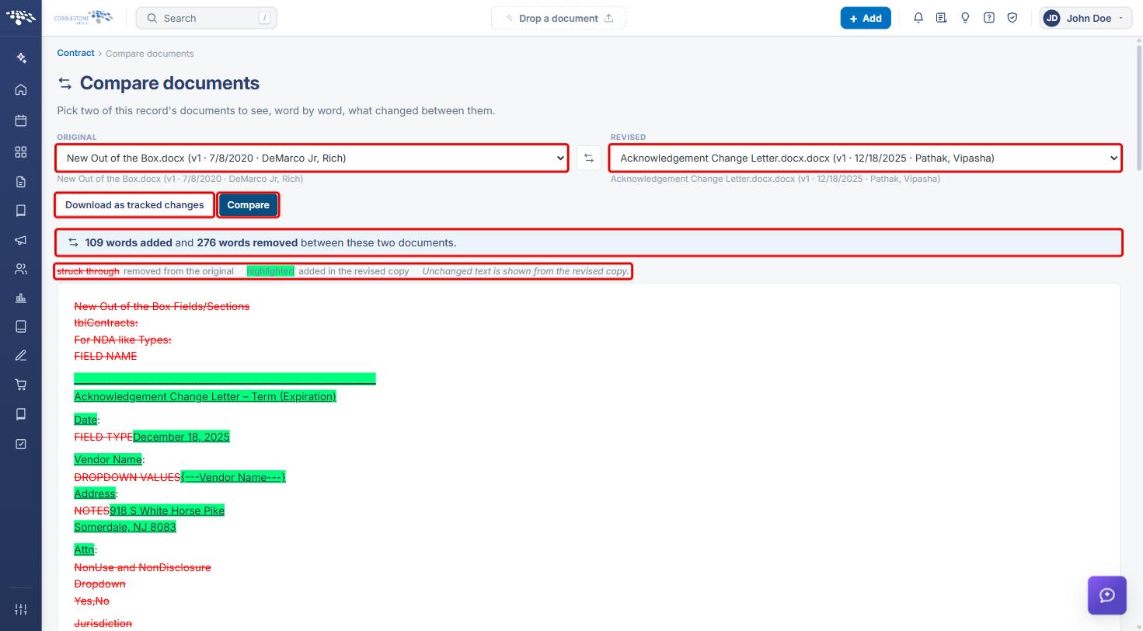Click the highlighted 'Attn' label
Screen dimensions: 1143x631
84,549
